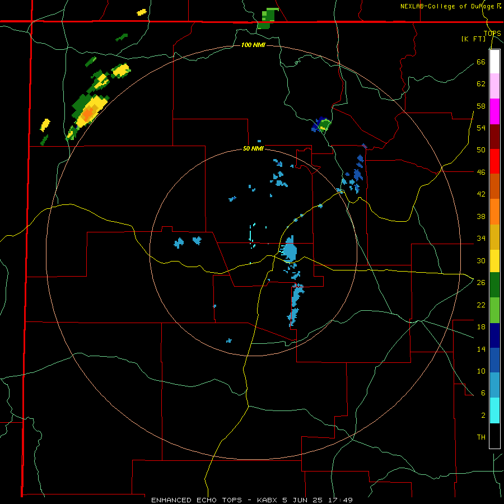The image size is (504, 504).
Task: Click the '42' scale label
Action: pyautogui.click(x=481, y=194)
